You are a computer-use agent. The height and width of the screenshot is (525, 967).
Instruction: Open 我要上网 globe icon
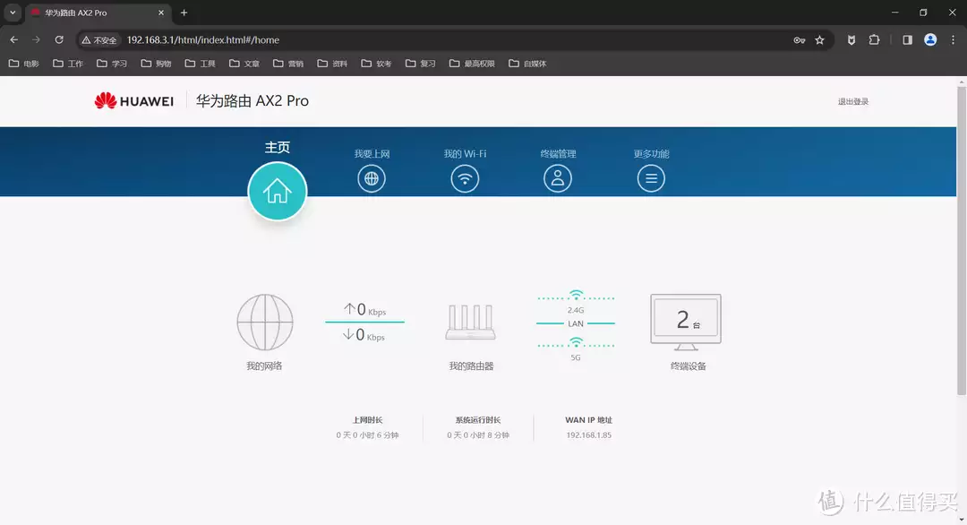372,178
